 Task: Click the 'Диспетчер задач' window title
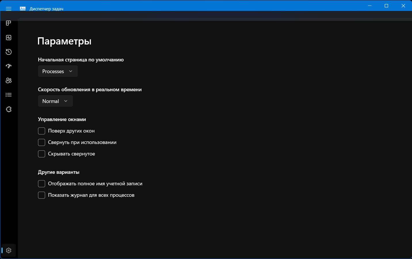coord(46,9)
